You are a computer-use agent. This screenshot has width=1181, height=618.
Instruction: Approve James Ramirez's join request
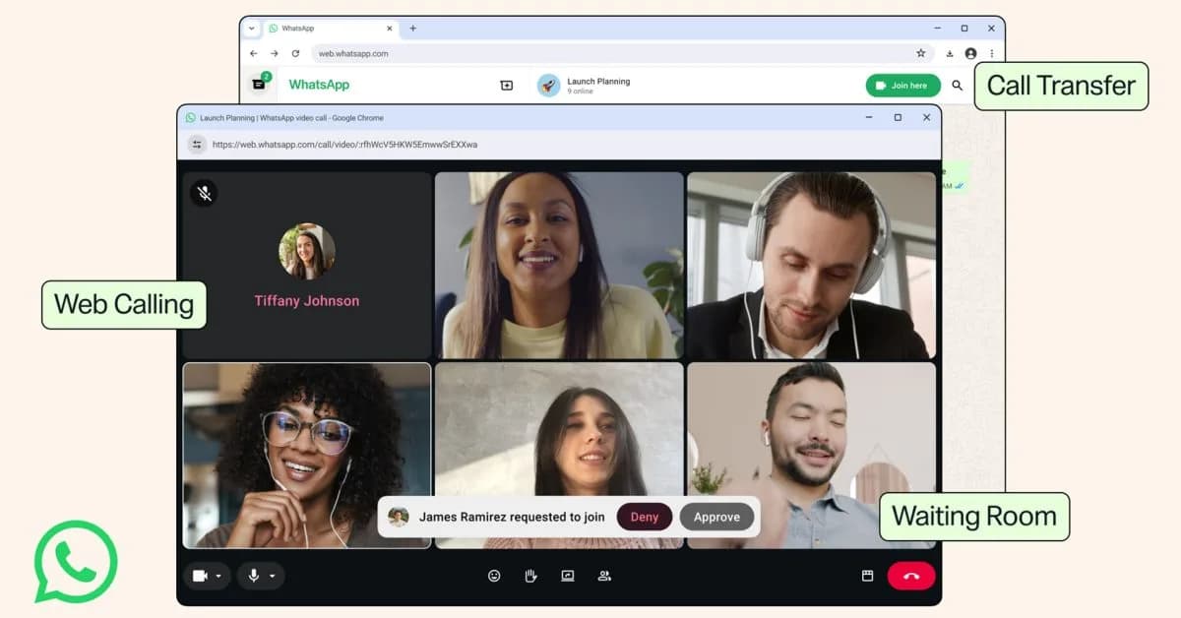tap(716, 517)
